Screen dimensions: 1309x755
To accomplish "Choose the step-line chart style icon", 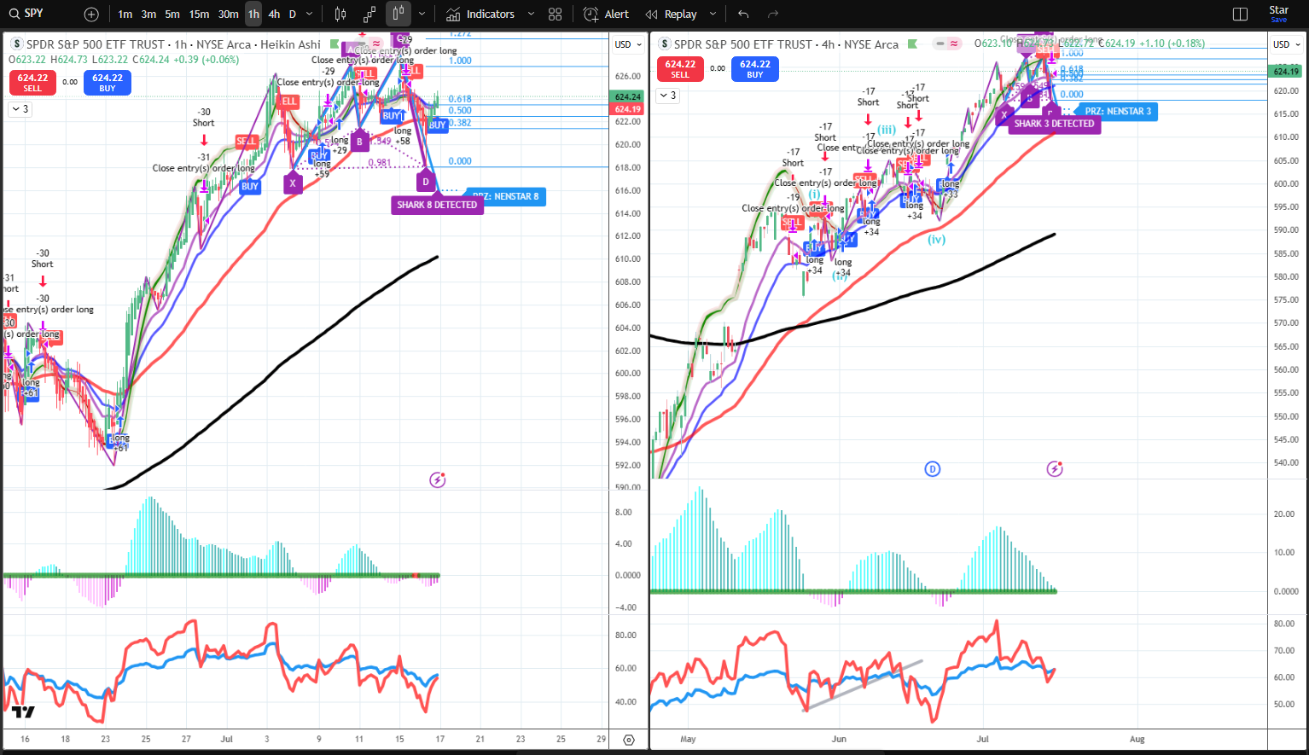I will [x=369, y=15].
